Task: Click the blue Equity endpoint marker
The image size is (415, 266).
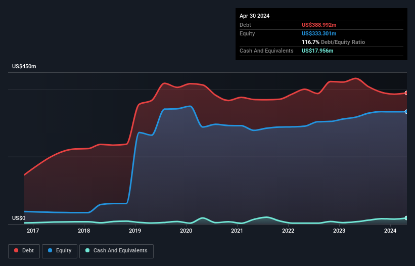Action: [x=406, y=112]
